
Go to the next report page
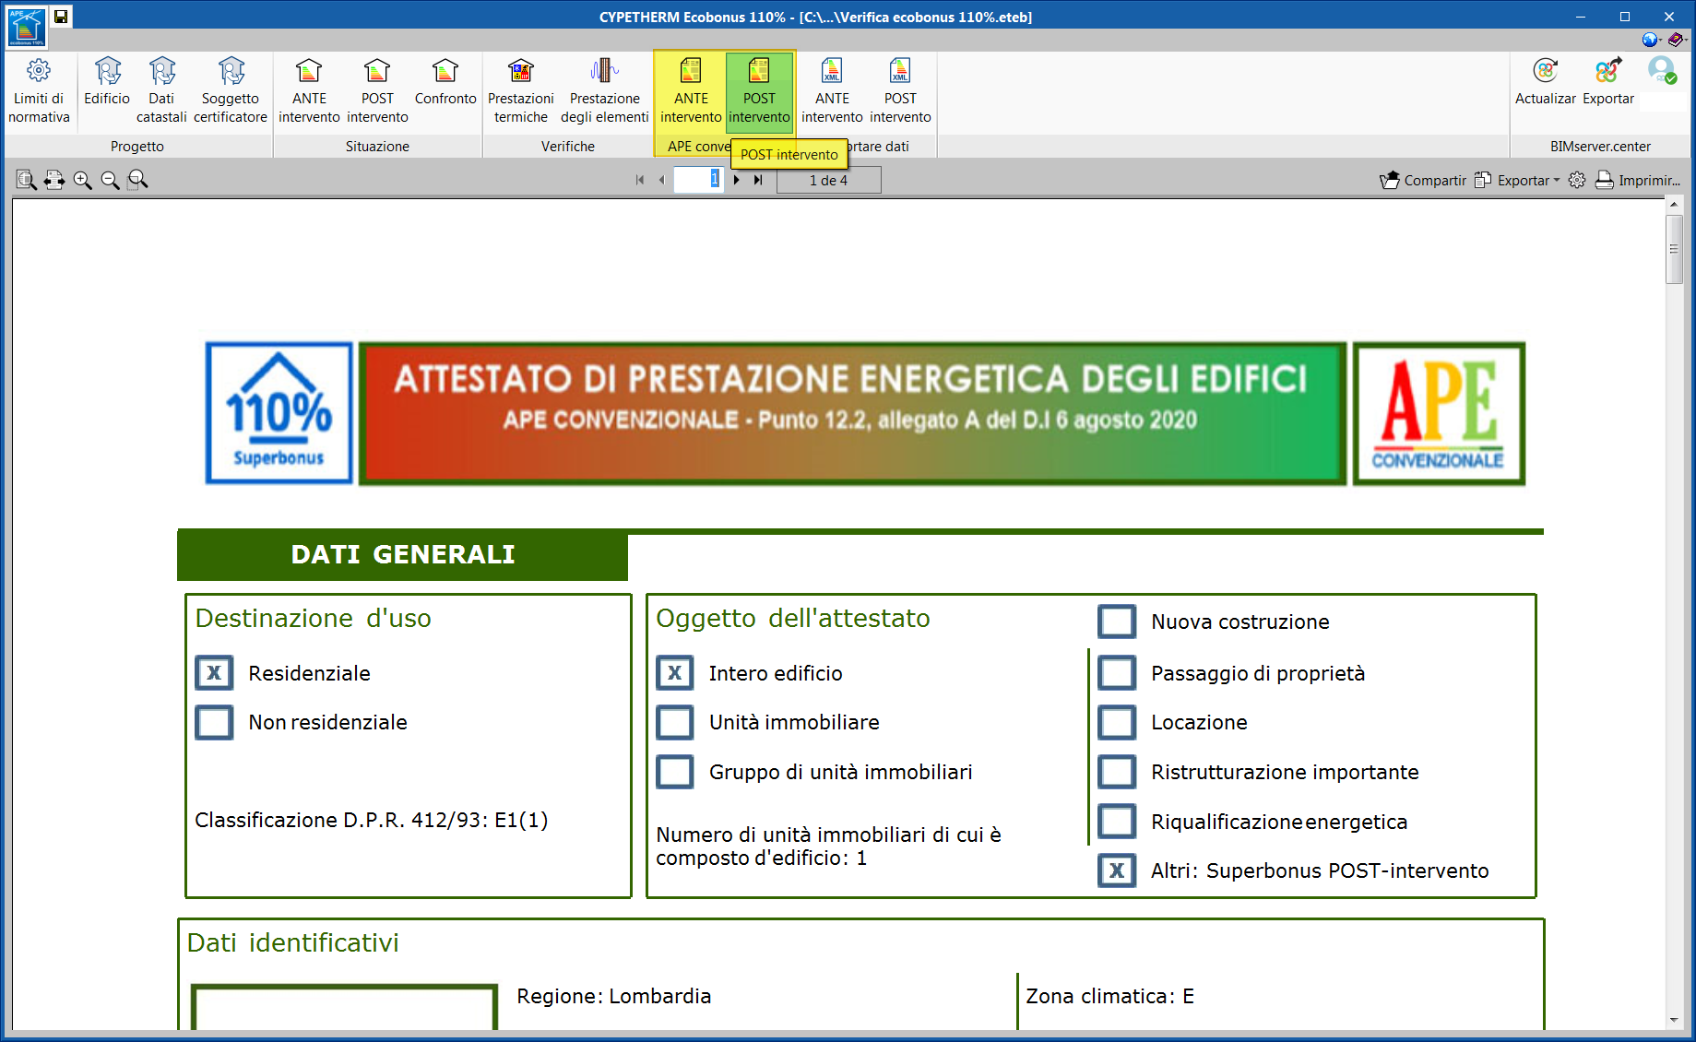click(x=736, y=180)
